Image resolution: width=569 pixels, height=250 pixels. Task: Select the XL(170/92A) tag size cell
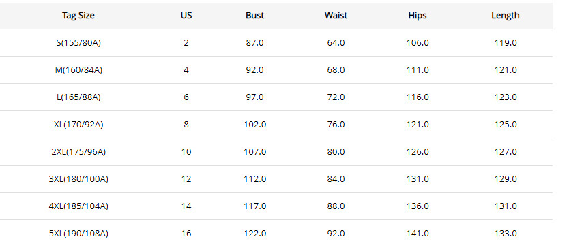coord(78,124)
